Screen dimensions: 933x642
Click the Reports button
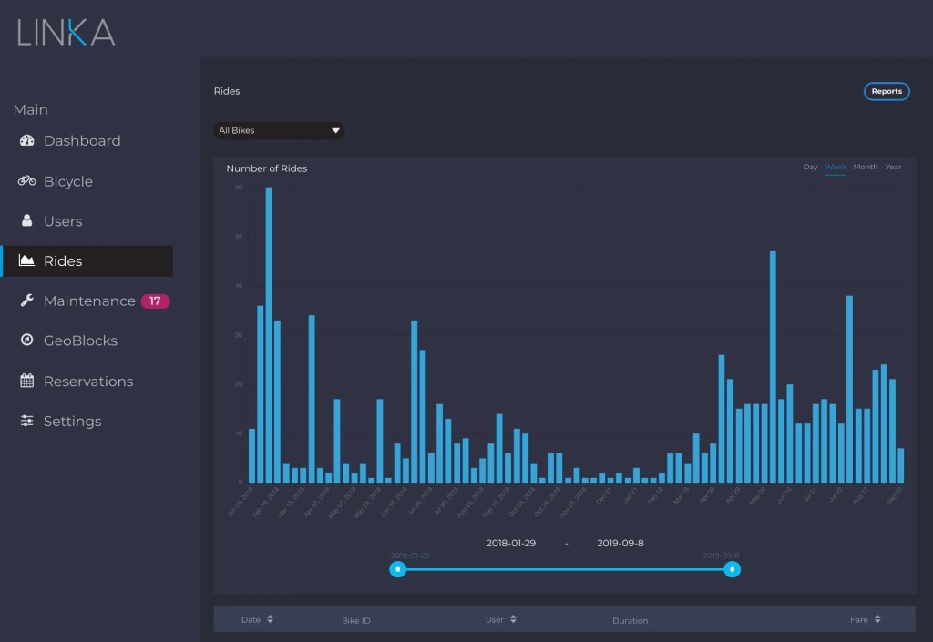tap(886, 92)
